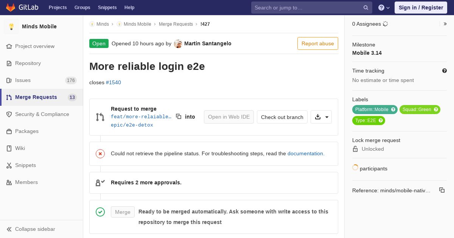
Task: Open Martin Santangelo author profile link
Action: pyautogui.click(x=208, y=43)
